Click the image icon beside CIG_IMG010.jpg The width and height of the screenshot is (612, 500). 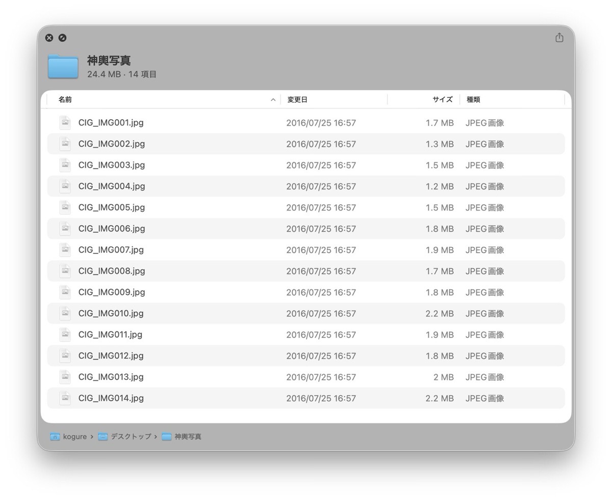click(x=65, y=313)
